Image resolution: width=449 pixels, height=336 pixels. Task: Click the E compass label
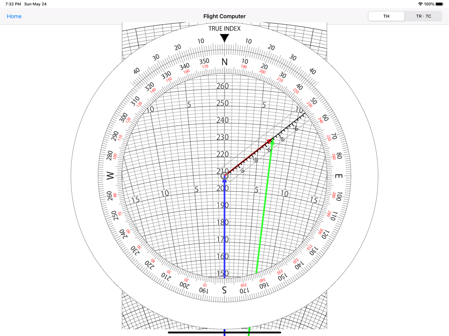pyautogui.click(x=339, y=176)
